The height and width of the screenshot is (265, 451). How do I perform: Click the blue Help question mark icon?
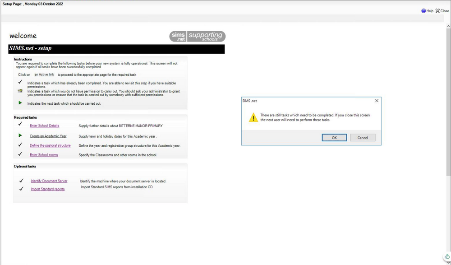click(x=423, y=11)
